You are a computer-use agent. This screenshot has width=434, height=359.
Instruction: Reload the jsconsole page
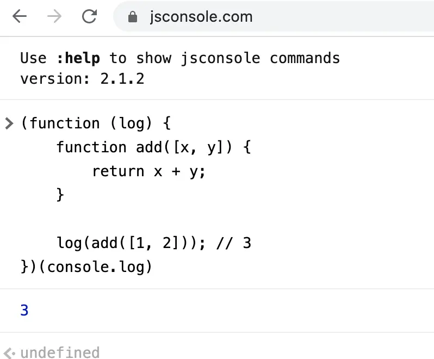click(x=89, y=16)
